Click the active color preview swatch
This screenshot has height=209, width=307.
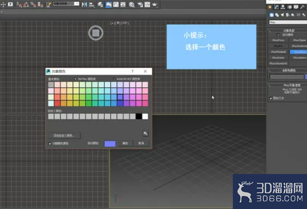tap(110, 144)
